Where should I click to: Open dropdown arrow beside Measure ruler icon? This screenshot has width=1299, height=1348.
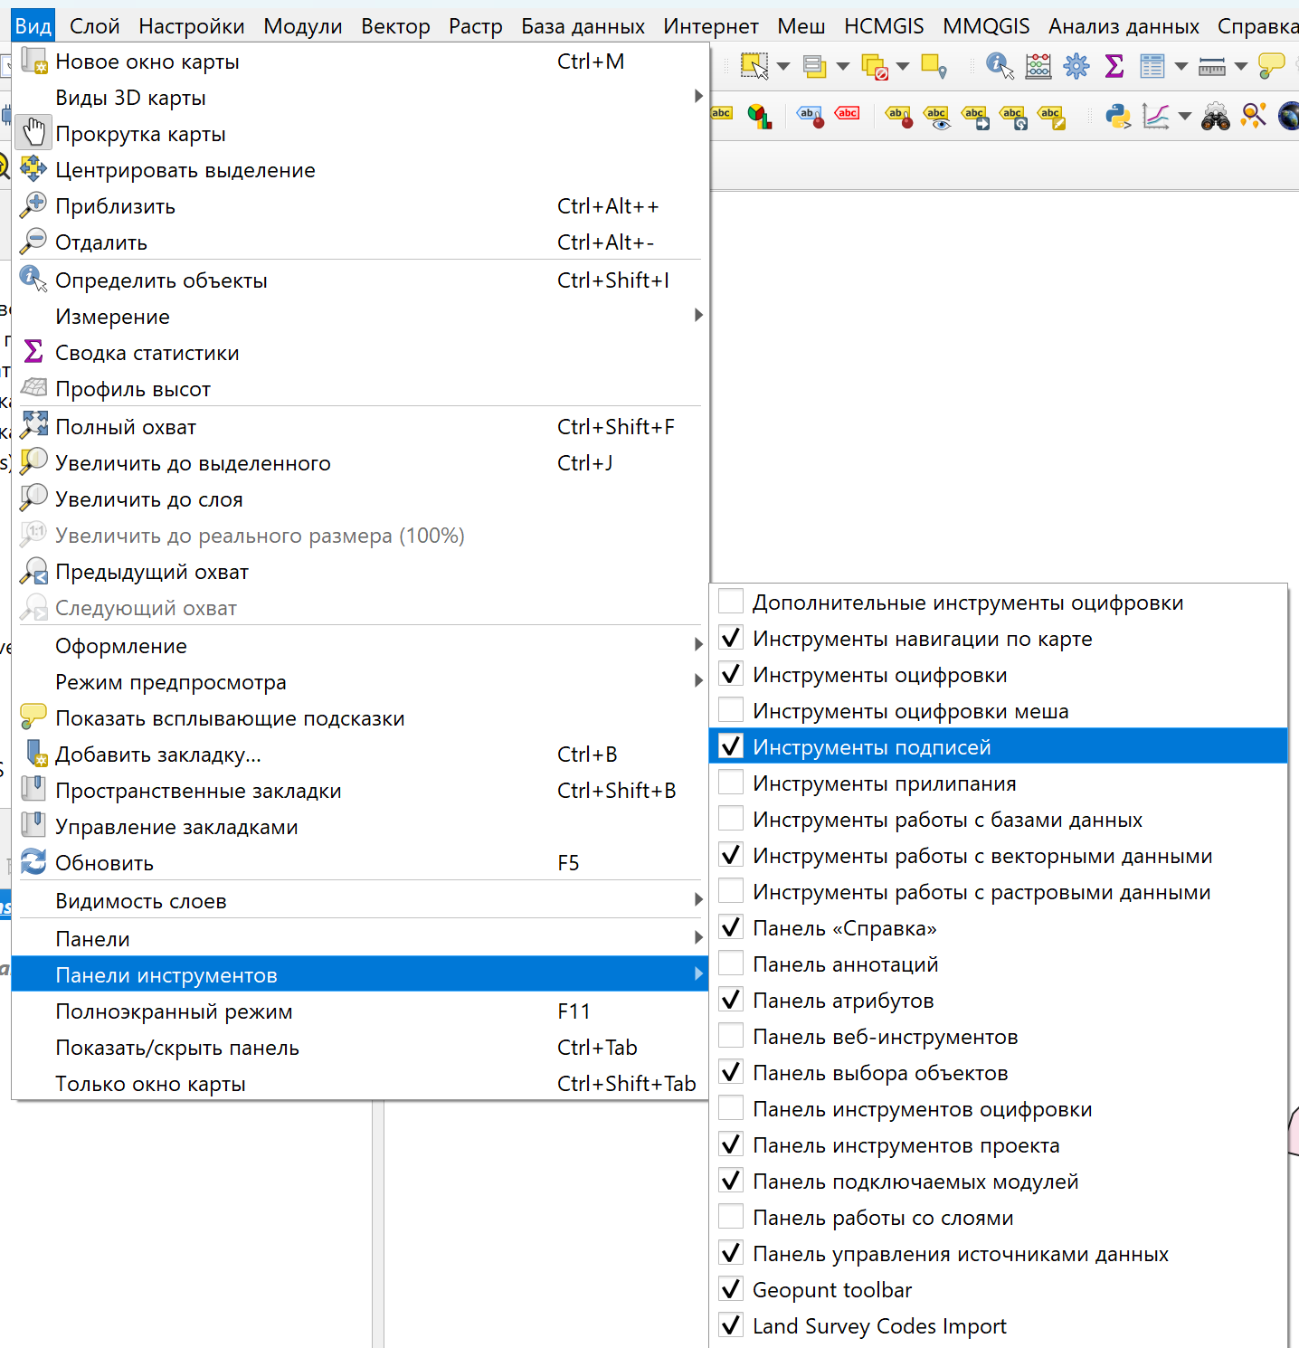(1241, 66)
